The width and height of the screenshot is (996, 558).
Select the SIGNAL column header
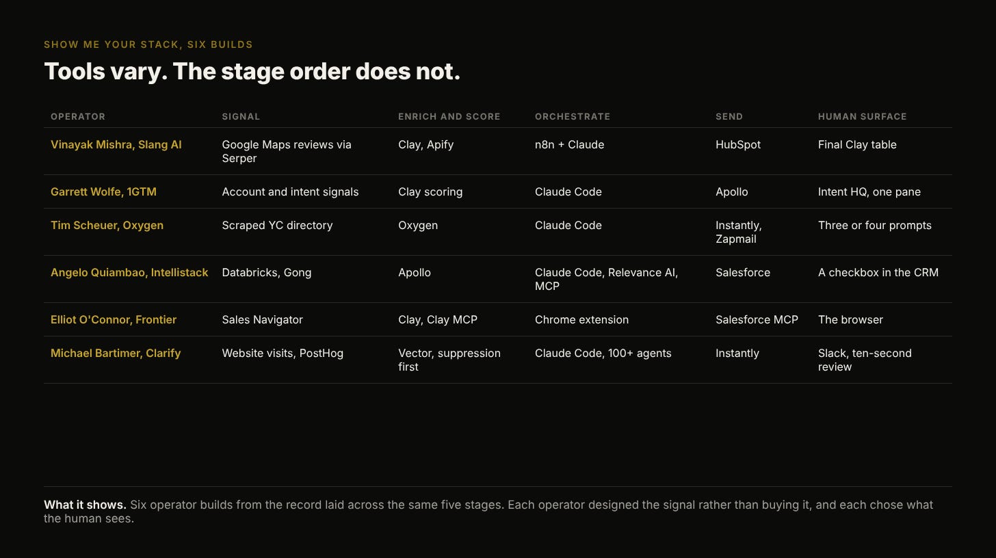241,116
